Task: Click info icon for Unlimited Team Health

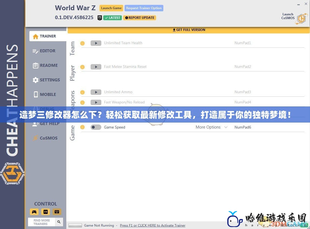Action: click(82, 43)
